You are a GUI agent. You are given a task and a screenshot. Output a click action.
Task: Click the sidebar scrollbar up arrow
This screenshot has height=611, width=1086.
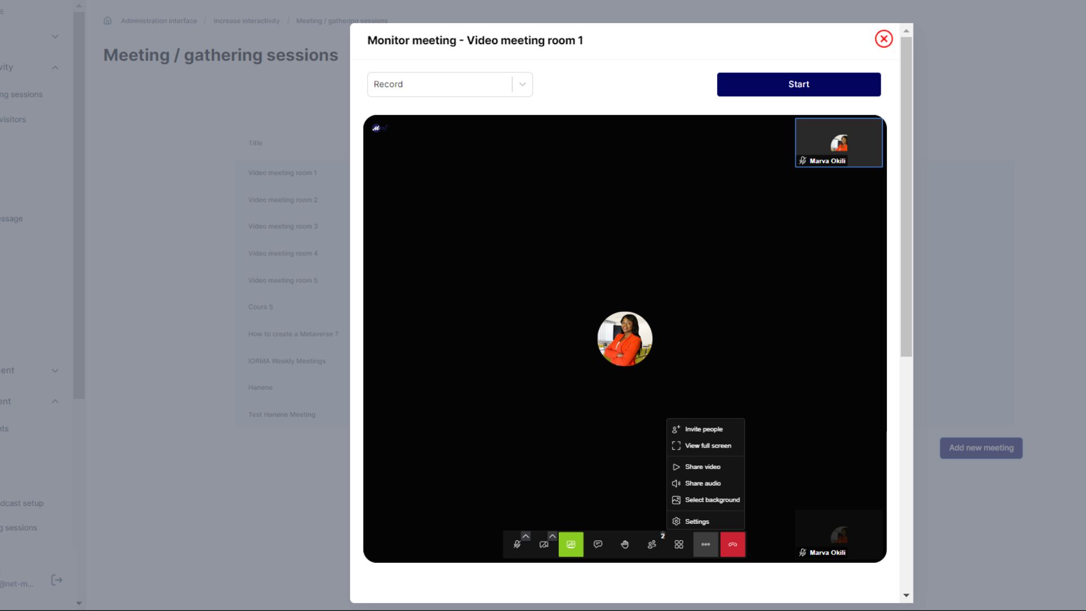coord(79,6)
